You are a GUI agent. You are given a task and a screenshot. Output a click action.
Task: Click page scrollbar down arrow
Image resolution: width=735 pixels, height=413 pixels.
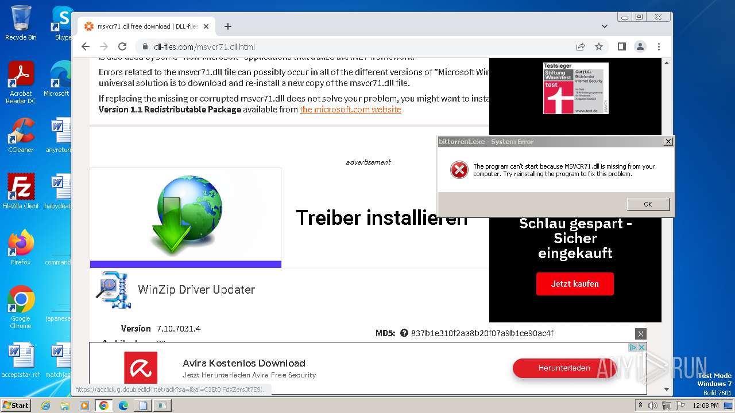pyautogui.click(x=667, y=389)
